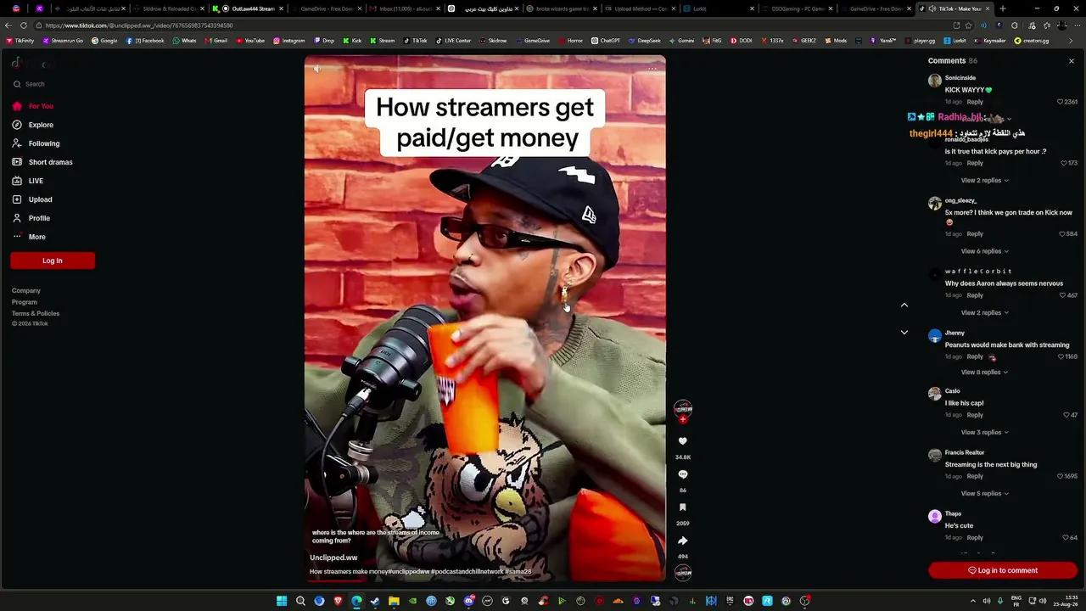1086x611 pixels.
Task: Expand 'View 6 replies' under ong_sleezy_ comment
Action: [x=984, y=251]
